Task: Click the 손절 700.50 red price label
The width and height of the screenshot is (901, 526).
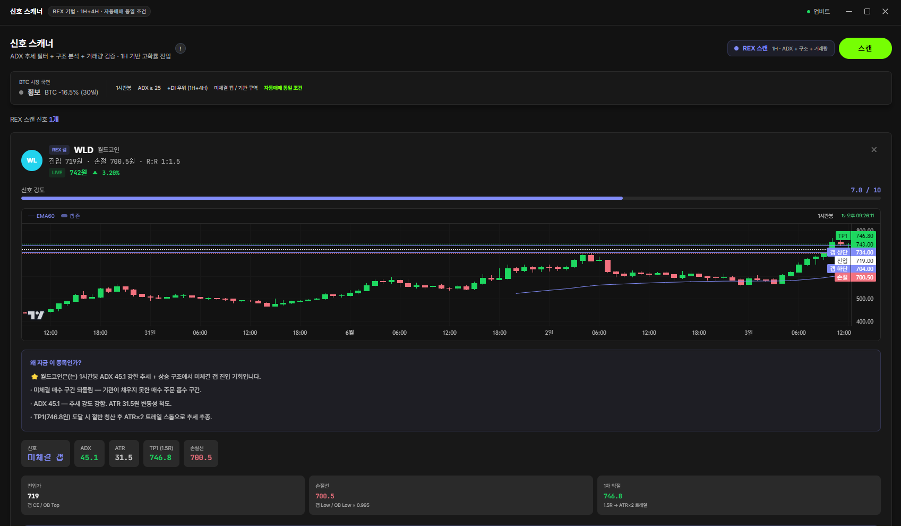Action: click(855, 277)
